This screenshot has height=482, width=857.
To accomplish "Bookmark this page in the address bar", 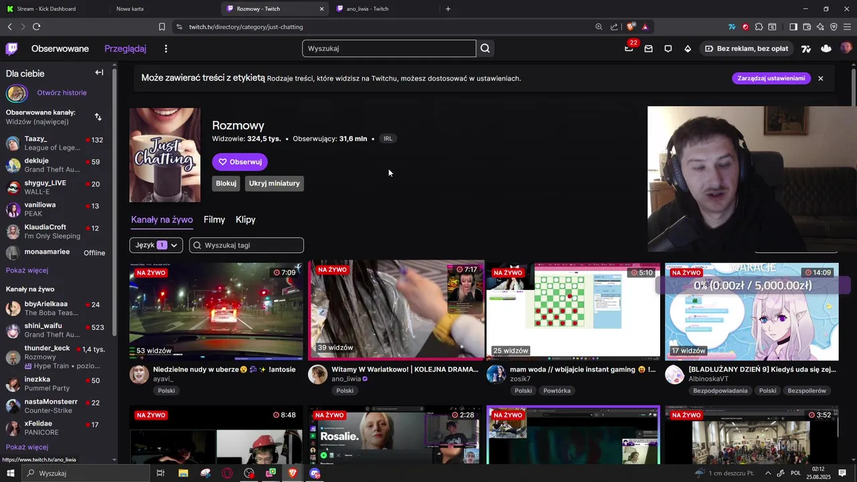I will 162,27.
